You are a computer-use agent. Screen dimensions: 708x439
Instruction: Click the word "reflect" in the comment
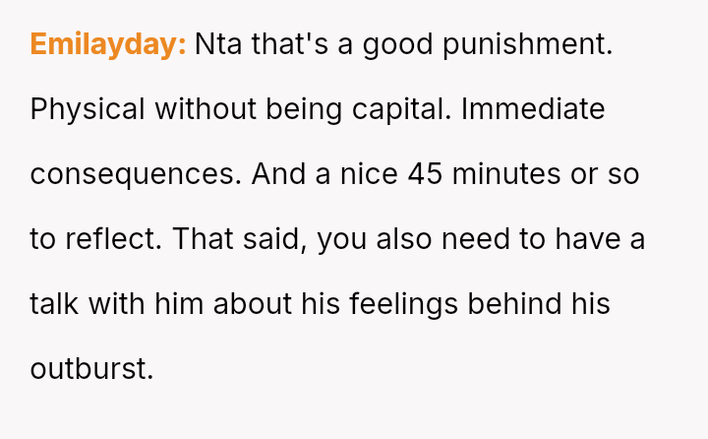click(x=109, y=239)
